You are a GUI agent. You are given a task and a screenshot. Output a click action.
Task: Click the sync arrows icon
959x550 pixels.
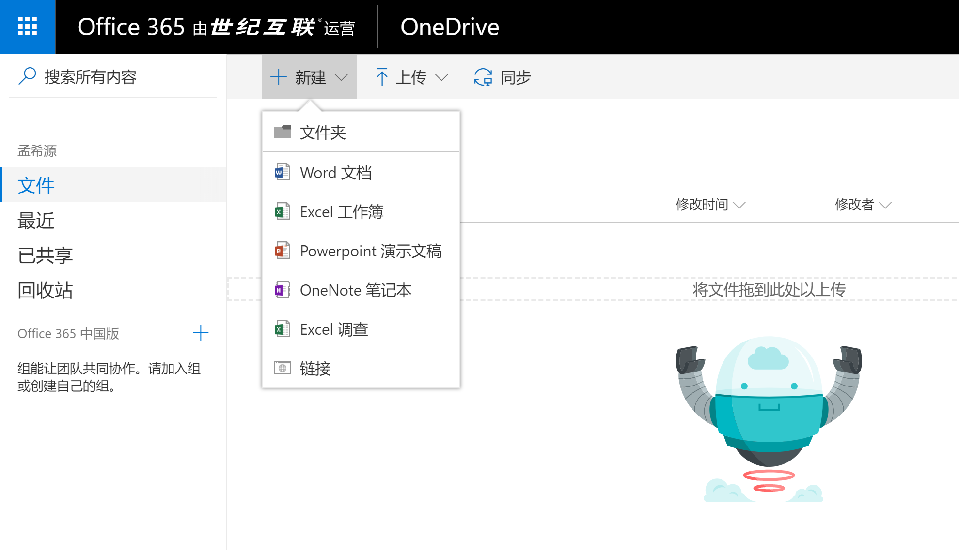[483, 77]
